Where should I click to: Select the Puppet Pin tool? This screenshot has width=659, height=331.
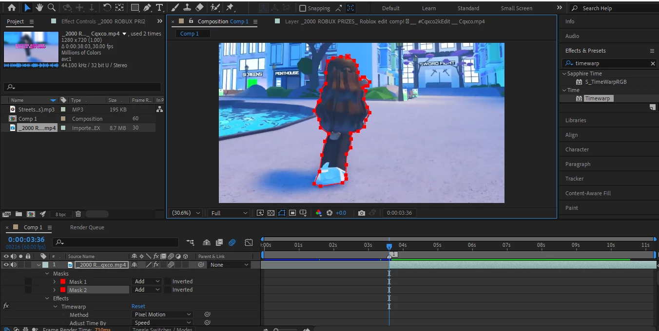pos(230,8)
